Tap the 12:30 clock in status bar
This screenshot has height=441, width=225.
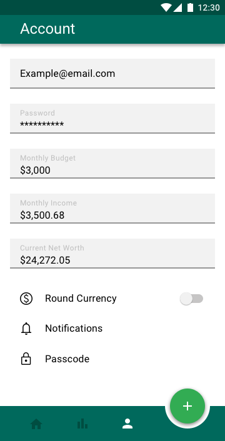tap(209, 7)
